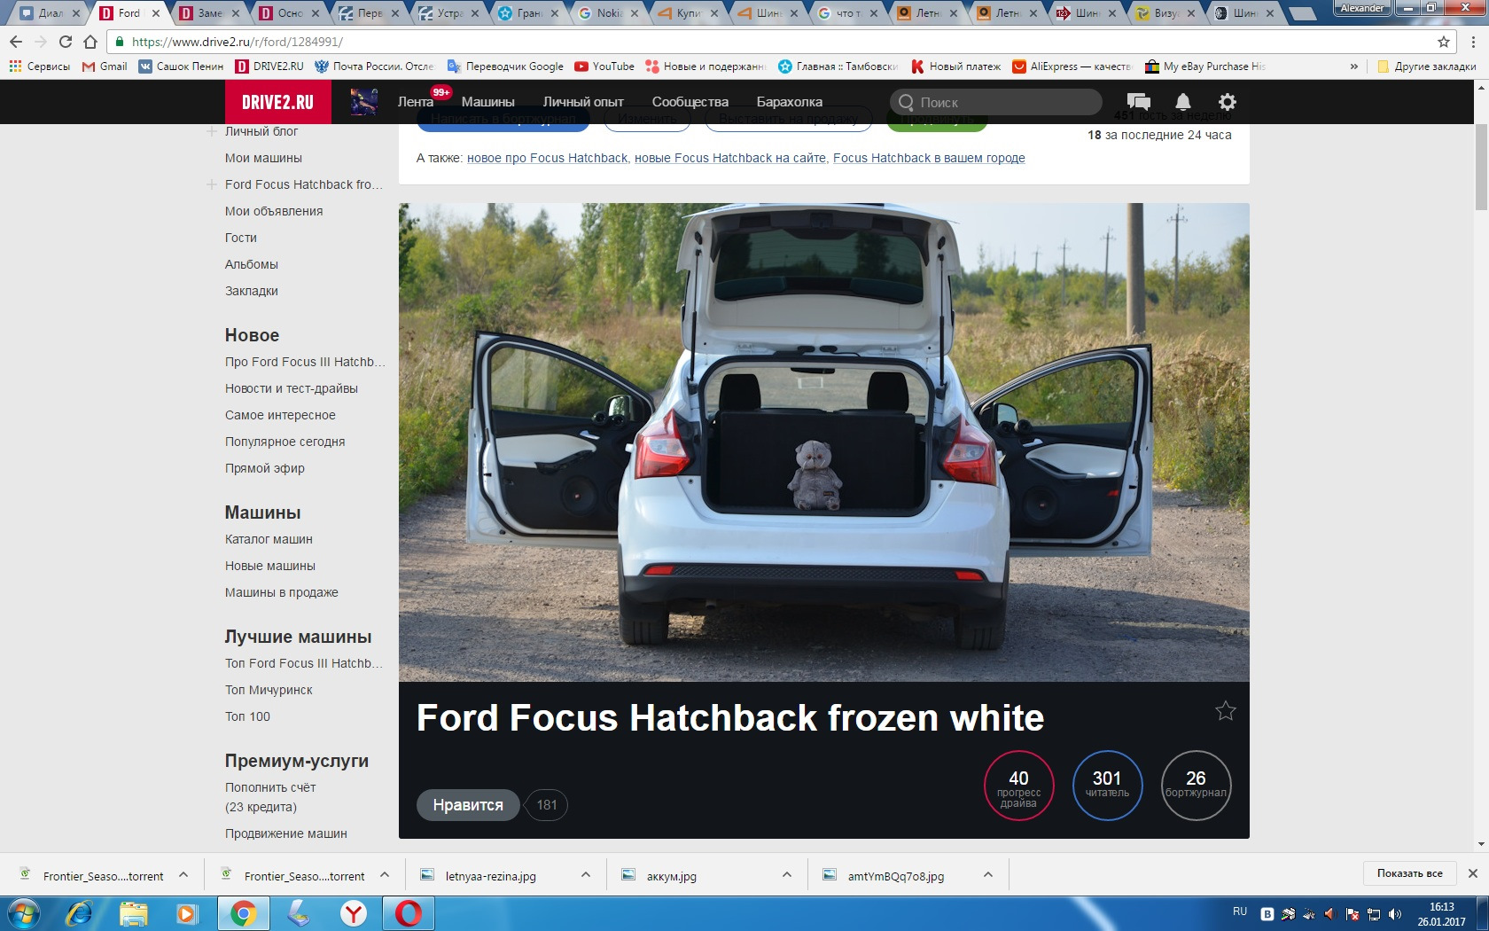Viewport: 1489px width, 931px height.
Task: Open Windows Explorer from the taskbar
Action: coord(134,913)
